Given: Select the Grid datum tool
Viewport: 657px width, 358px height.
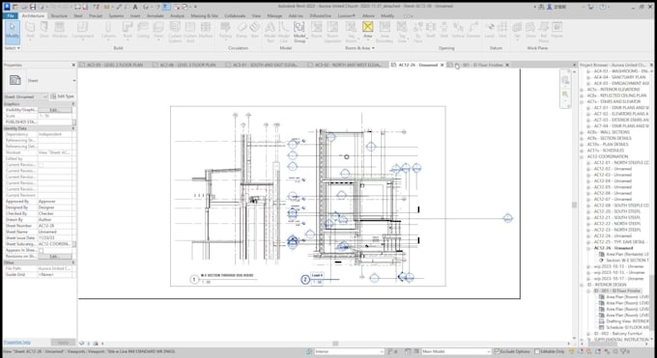Looking at the screenshot, I should [x=502, y=31].
